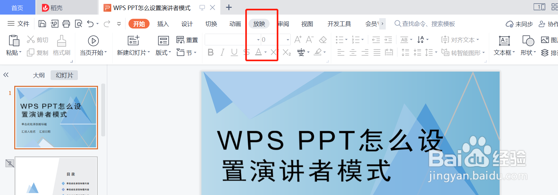Select the Start (开始) ribbon tab
Screen dimensions: 558x195
coord(139,24)
